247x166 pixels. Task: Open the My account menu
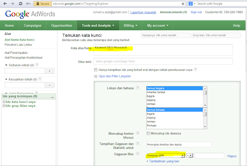click(158, 26)
